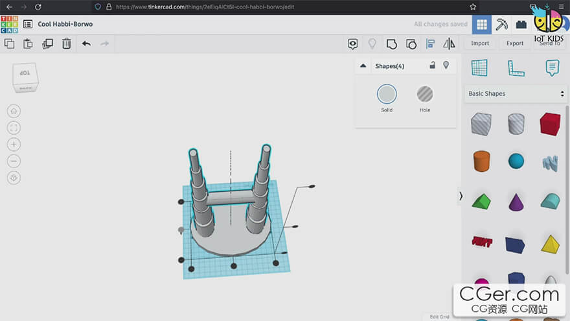This screenshot has height=321, width=570.
Task: Open the Mirror tool
Action: click(449, 44)
